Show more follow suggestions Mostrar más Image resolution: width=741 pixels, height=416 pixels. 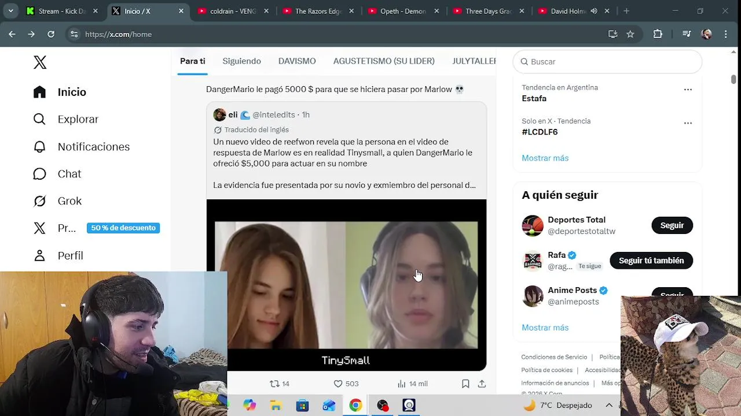[545, 327]
